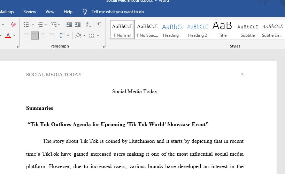285x174 pixels.
Task: Click the word Hutchinson in the paragraph
Action: pyautogui.click(x=142, y=141)
